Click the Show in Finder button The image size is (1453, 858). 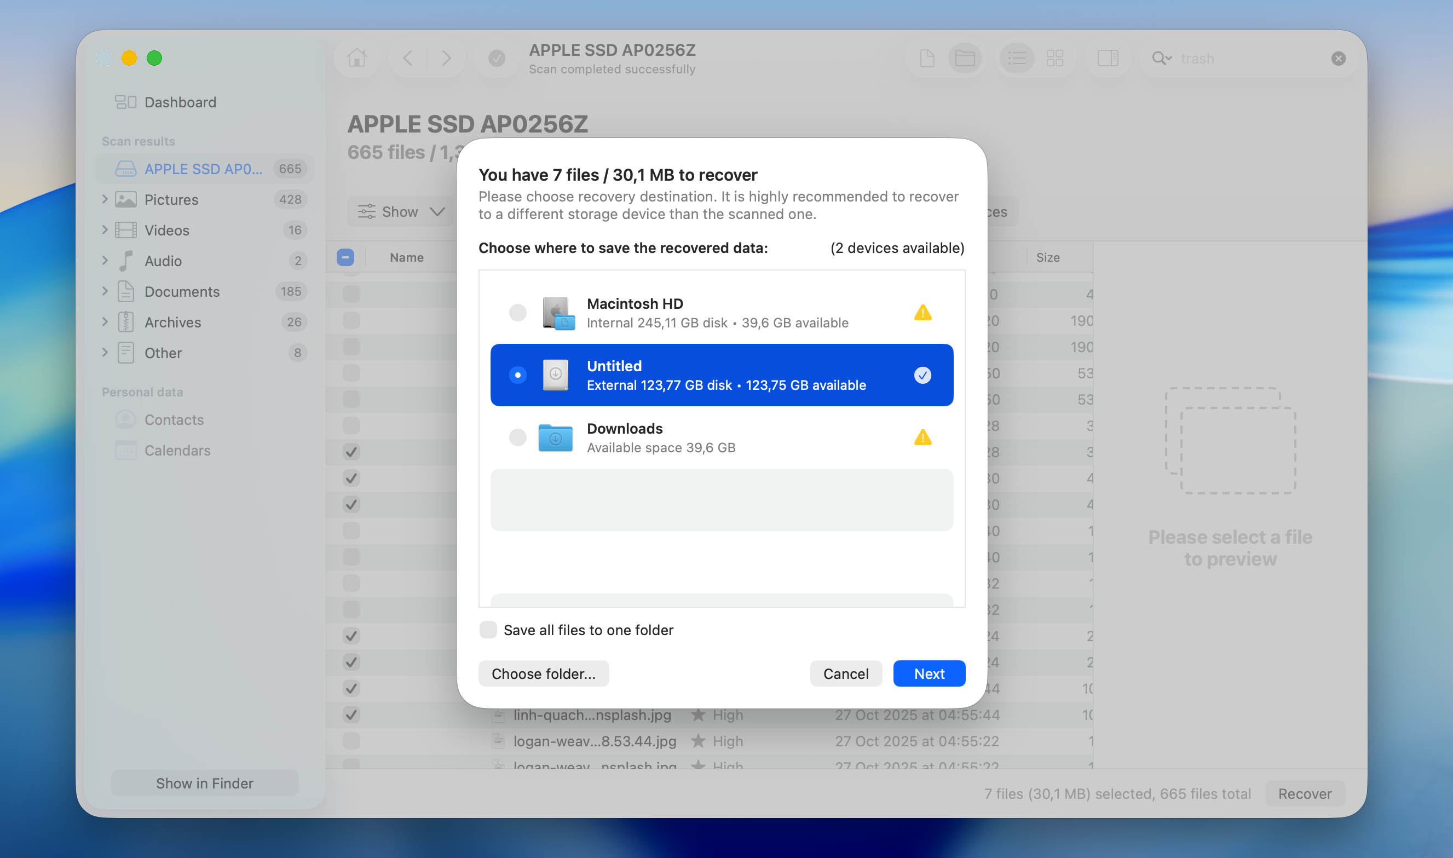click(x=205, y=784)
